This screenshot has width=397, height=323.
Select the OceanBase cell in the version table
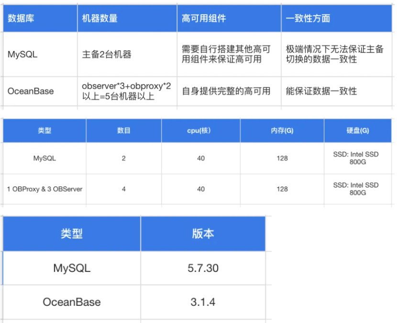pyautogui.click(x=72, y=302)
